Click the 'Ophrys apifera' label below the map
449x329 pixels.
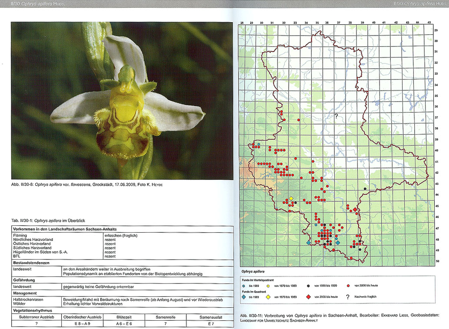tap(253, 271)
